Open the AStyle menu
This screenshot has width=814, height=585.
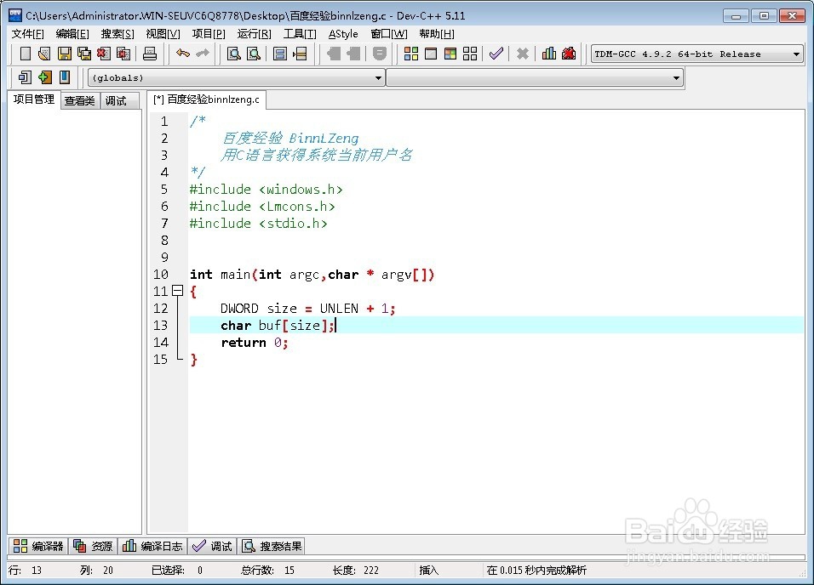click(343, 34)
